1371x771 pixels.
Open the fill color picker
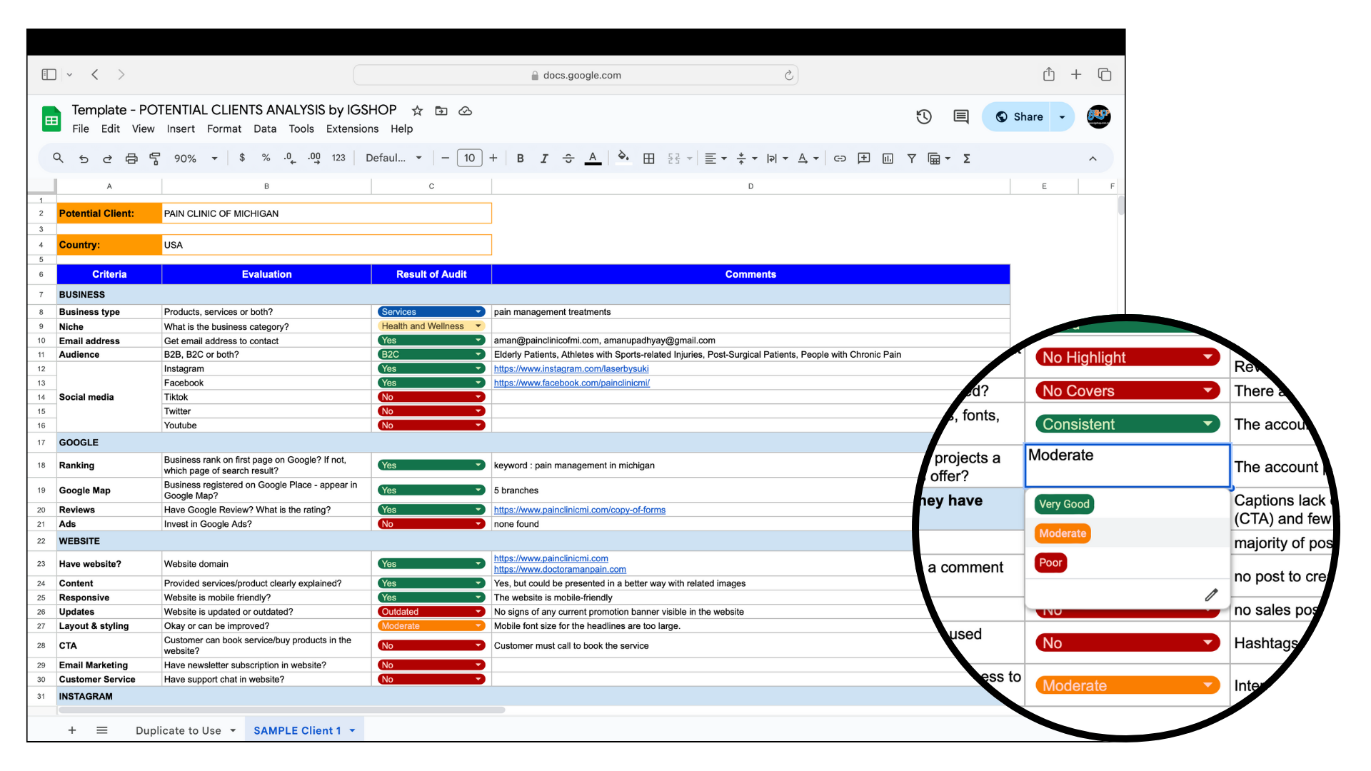(x=623, y=158)
